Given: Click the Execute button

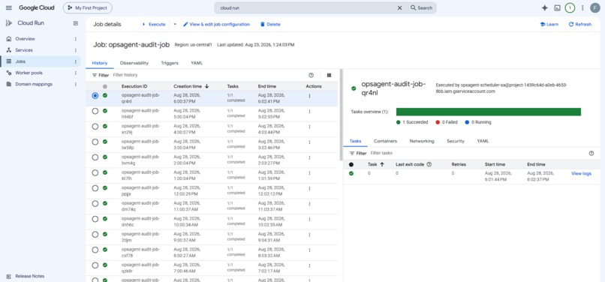Looking at the screenshot, I should (154, 24).
